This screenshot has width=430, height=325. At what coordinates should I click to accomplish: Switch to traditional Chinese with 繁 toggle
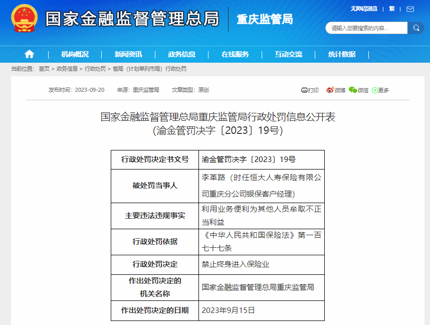392,9
